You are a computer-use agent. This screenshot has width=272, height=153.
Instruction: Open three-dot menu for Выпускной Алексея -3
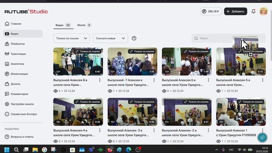pyautogui.click(x=154, y=130)
